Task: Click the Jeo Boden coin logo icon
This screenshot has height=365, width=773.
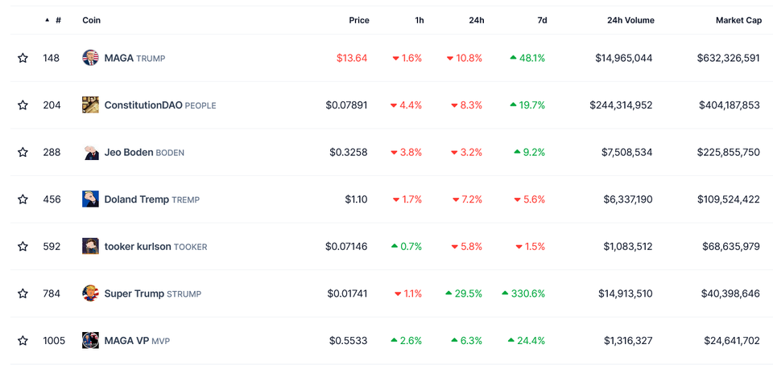Action: tap(90, 152)
